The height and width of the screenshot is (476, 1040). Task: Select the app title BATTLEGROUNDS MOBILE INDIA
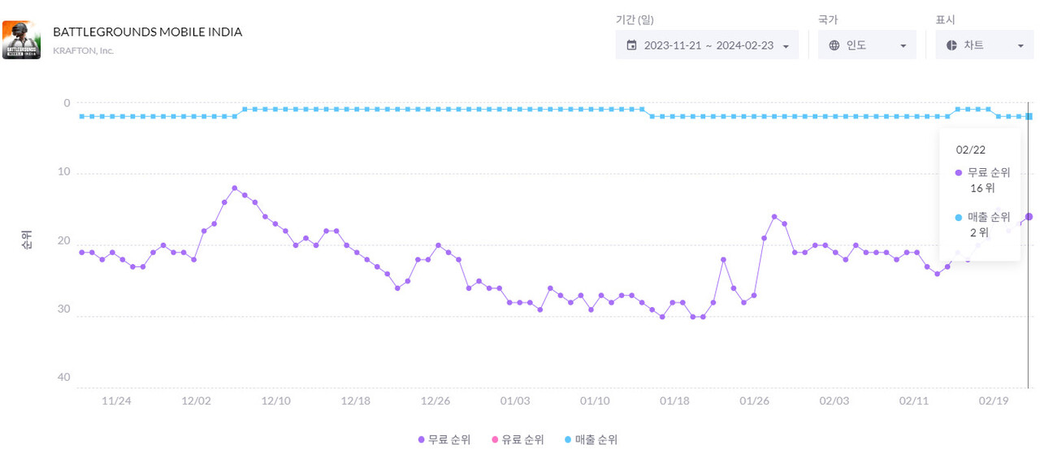click(x=147, y=32)
